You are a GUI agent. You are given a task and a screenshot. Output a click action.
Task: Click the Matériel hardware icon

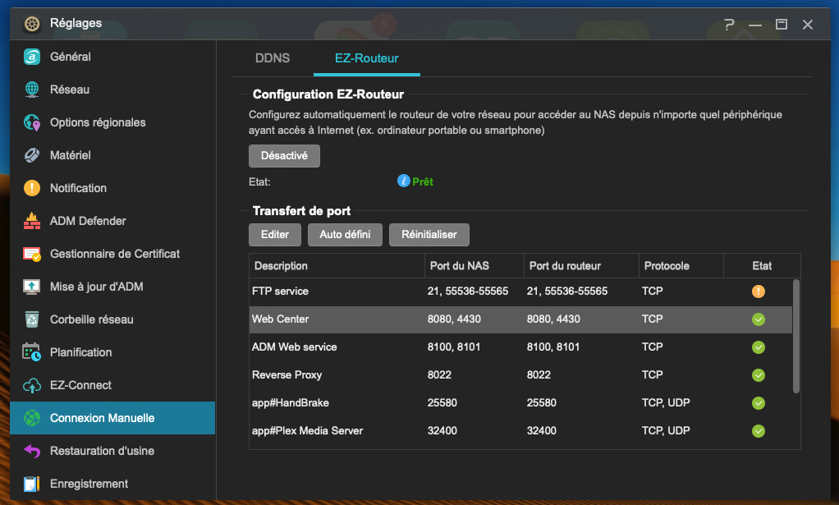(x=32, y=155)
